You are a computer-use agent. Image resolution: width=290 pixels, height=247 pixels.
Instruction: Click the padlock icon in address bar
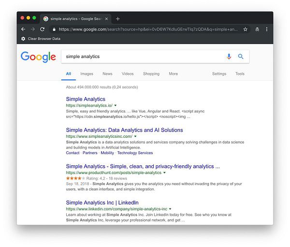pos(54,29)
